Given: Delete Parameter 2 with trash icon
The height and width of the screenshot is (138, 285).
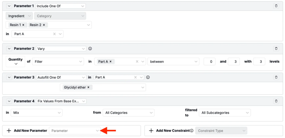Looking at the screenshot, I should [x=276, y=48].
